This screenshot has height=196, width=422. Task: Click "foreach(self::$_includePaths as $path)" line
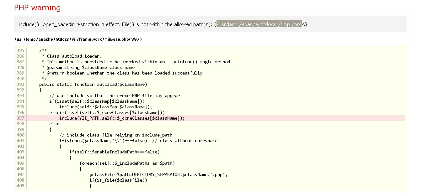click(x=127, y=163)
